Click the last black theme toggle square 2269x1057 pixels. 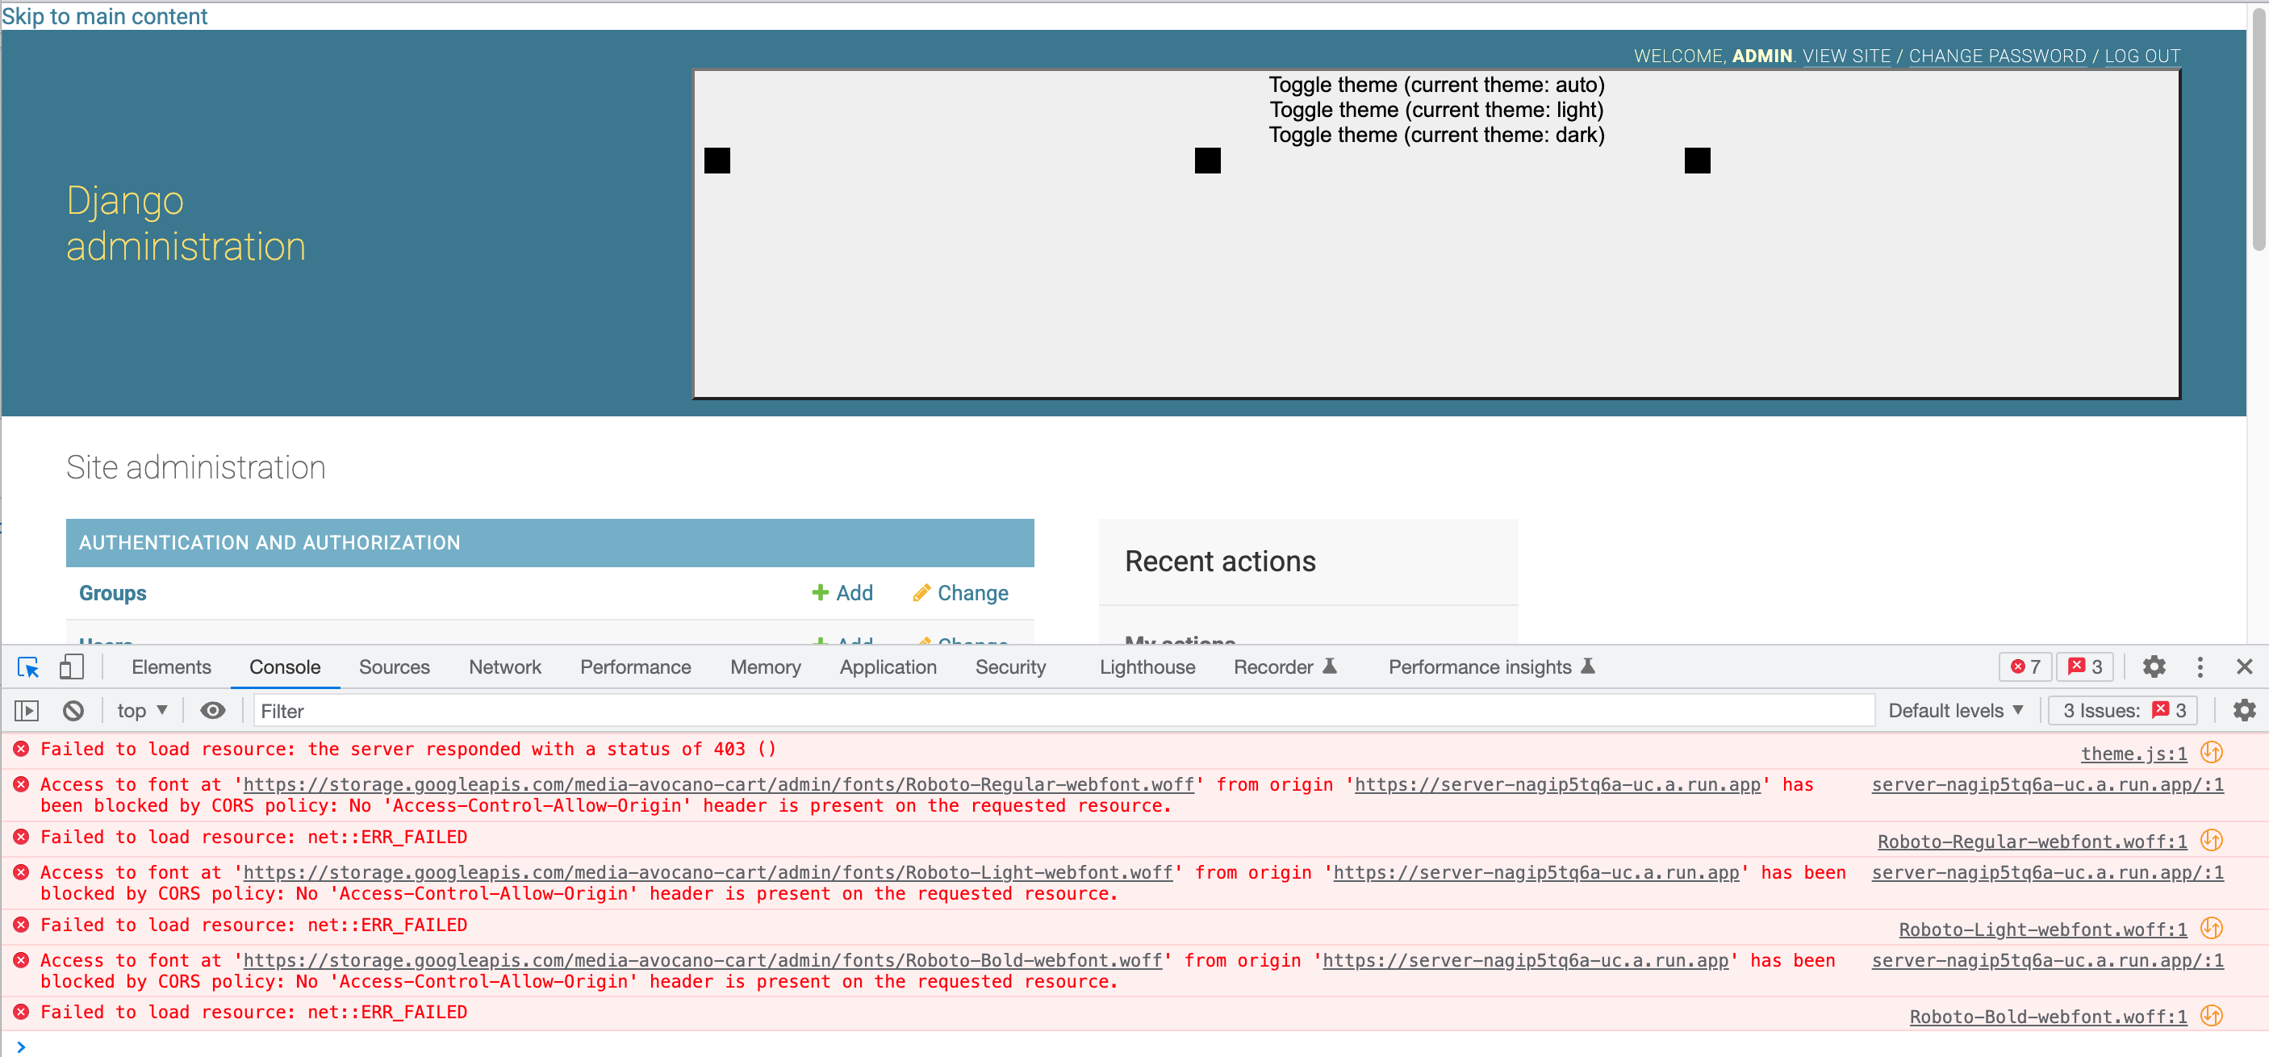1698,161
